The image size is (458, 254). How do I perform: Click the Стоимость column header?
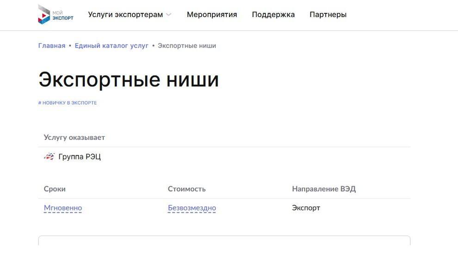point(186,189)
